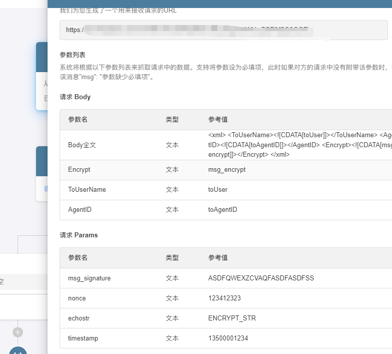Select the ToUserName parameter row

[x=225, y=190]
